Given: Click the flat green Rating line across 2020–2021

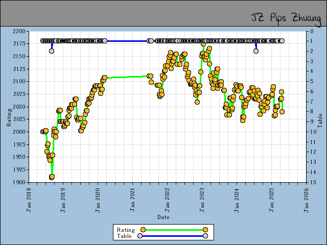Looking at the screenshot, I should click(127, 77).
